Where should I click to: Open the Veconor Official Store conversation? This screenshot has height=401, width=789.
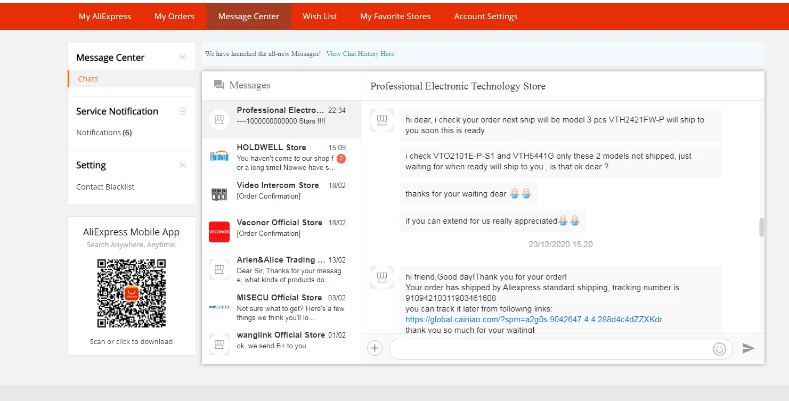(281, 232)
